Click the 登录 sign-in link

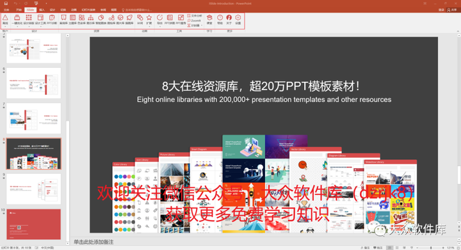click(441, 10)
